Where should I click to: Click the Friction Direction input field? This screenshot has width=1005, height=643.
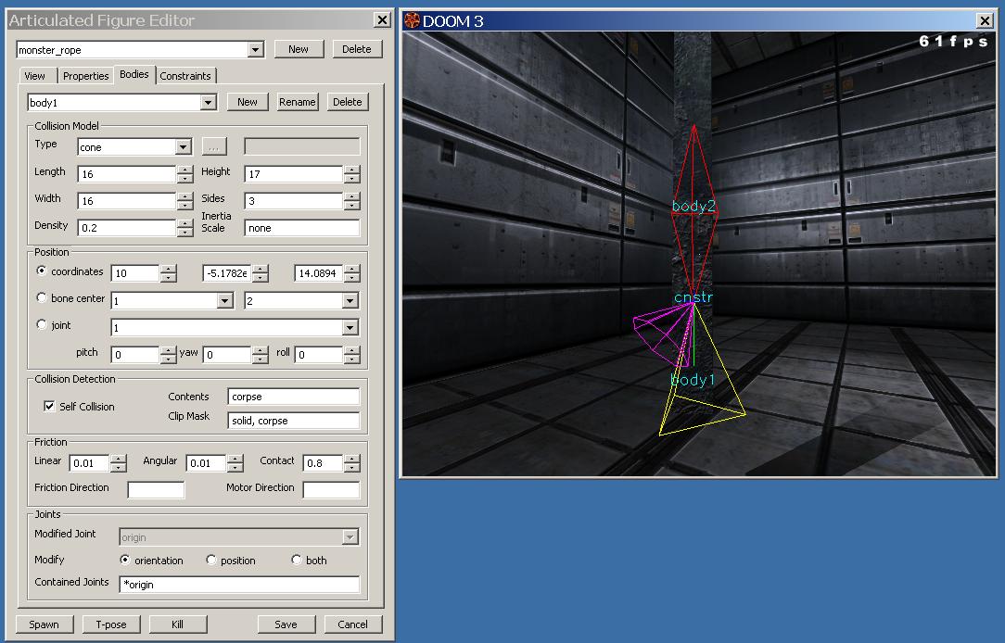click(157, 490)
